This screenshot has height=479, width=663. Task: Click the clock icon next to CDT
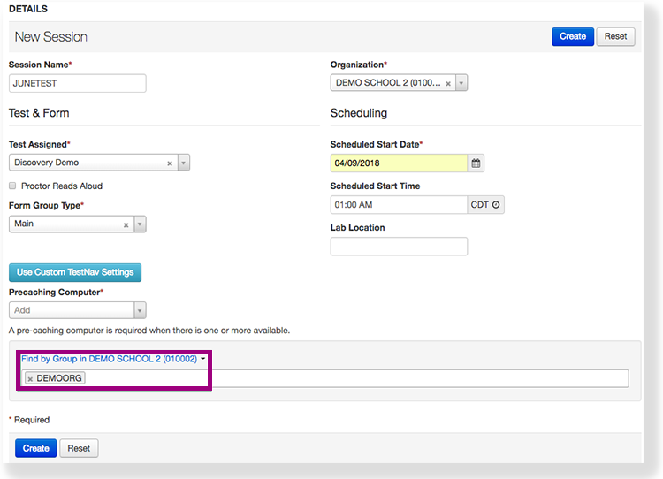496,205
